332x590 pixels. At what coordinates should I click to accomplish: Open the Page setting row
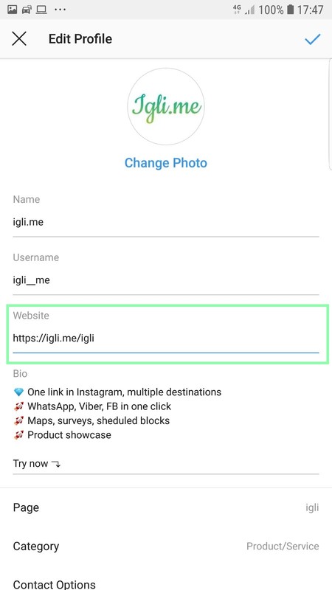[166, 507]
